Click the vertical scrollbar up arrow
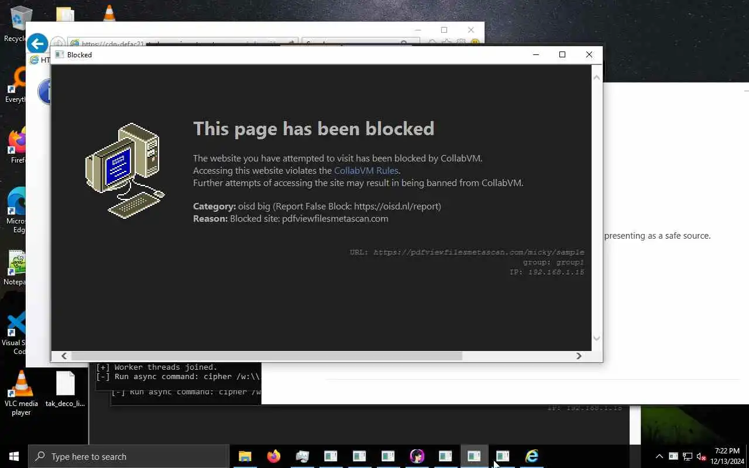This screenshot has width=749, height=468. pyautogui.click(x=597, y=77)
